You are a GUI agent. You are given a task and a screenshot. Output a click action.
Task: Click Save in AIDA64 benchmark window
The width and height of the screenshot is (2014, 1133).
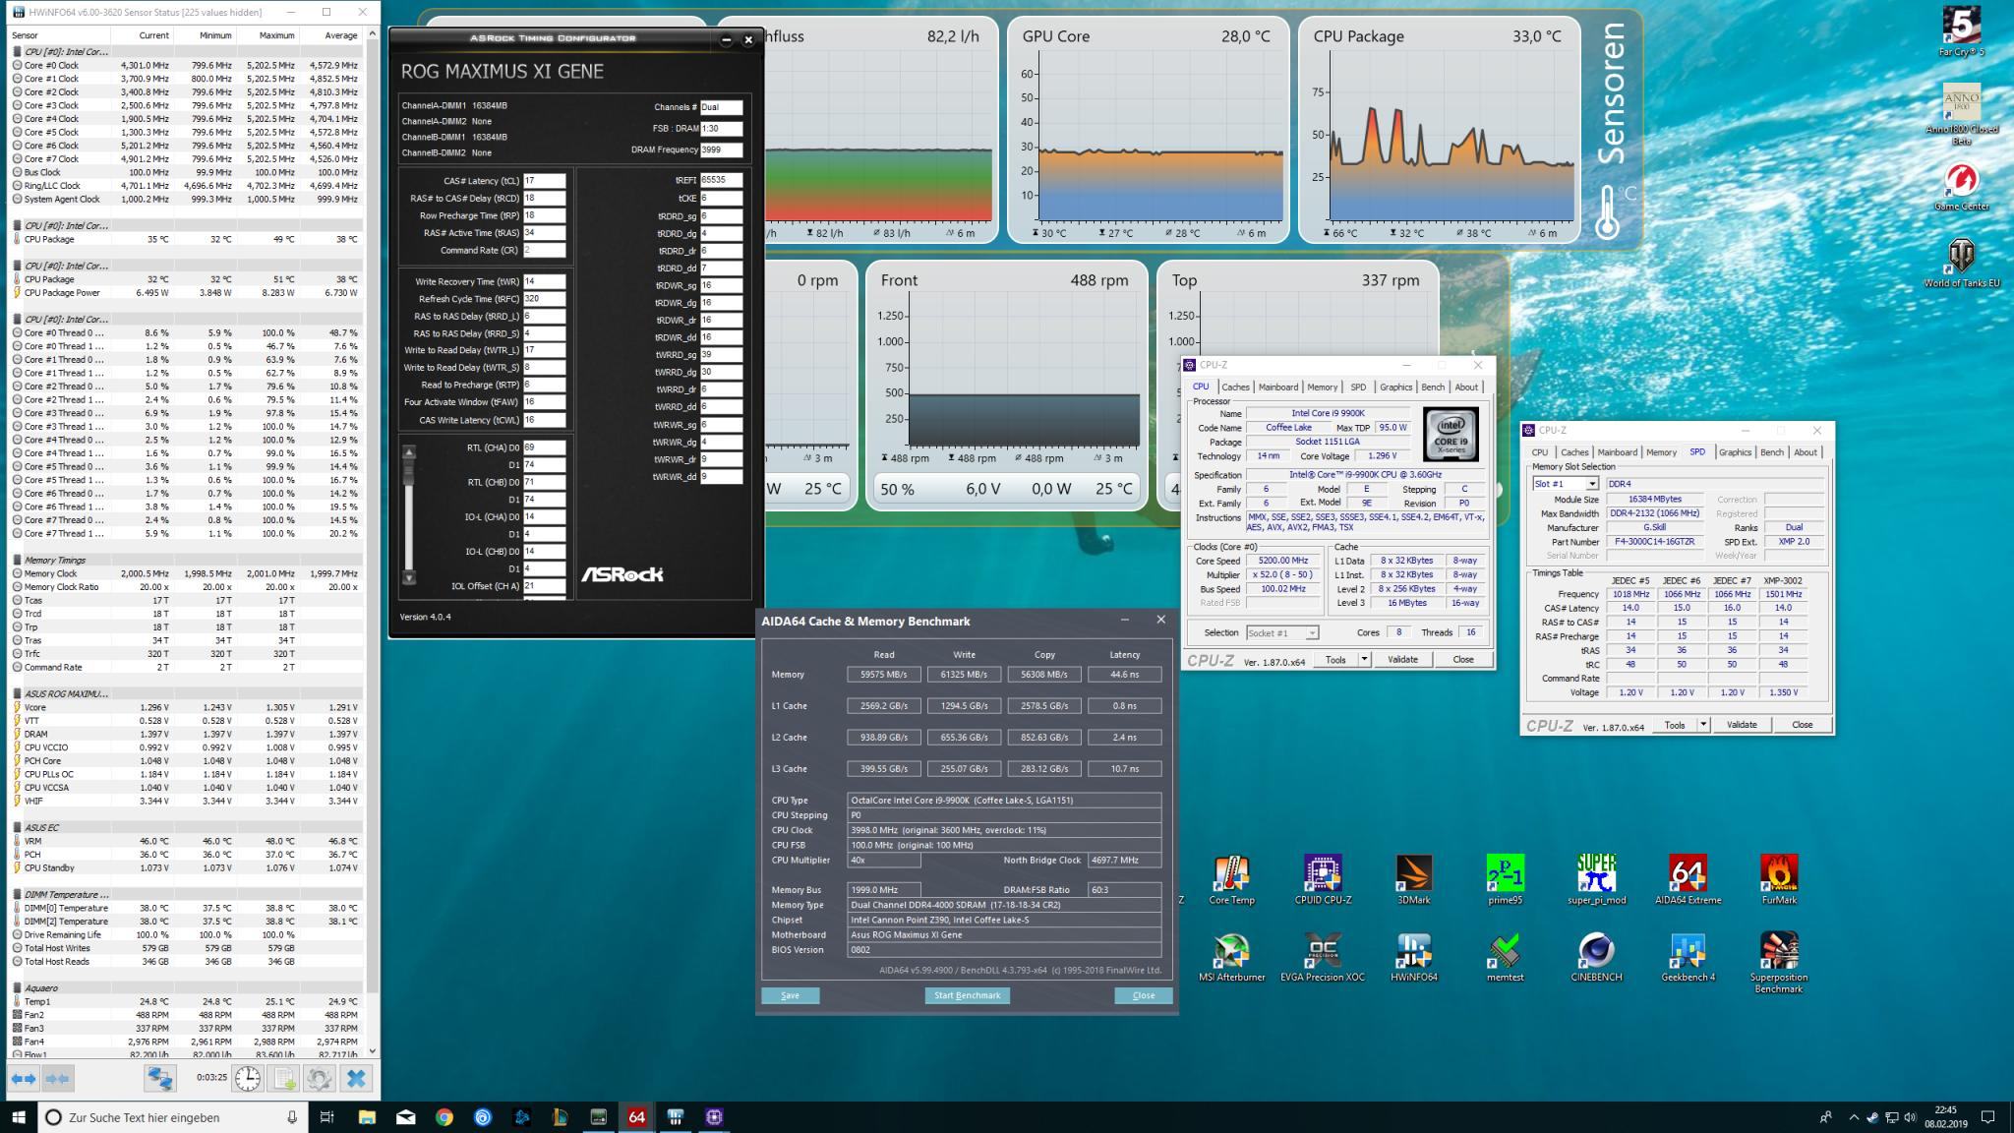pyautogui.click(x=790, y=995)
